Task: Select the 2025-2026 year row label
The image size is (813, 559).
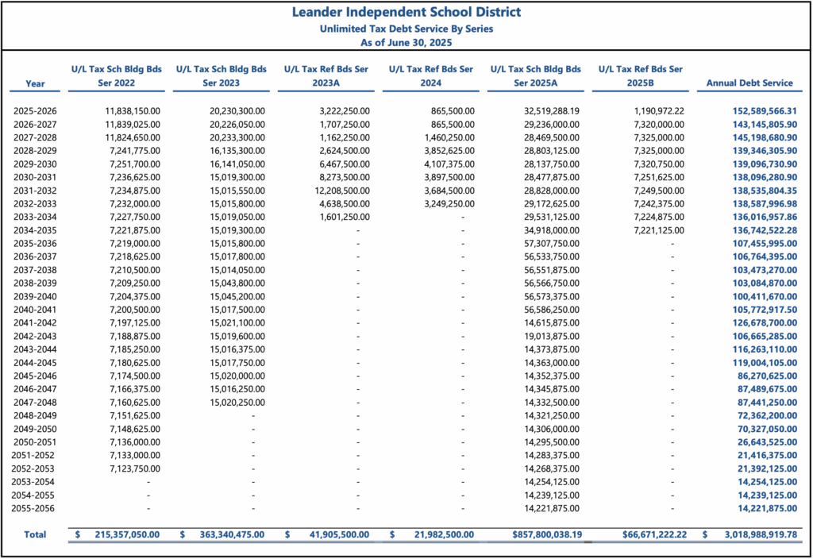Action: pyautogui.click(x=35, y=111)
